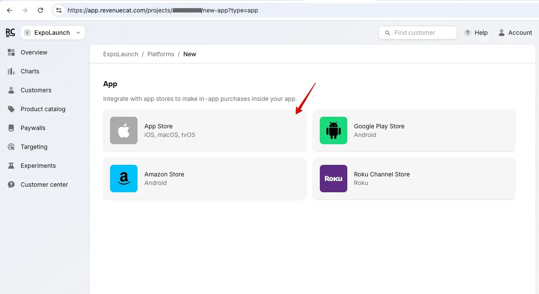
Task: Click the browser forward arrow
Action: tap(25, 10)
